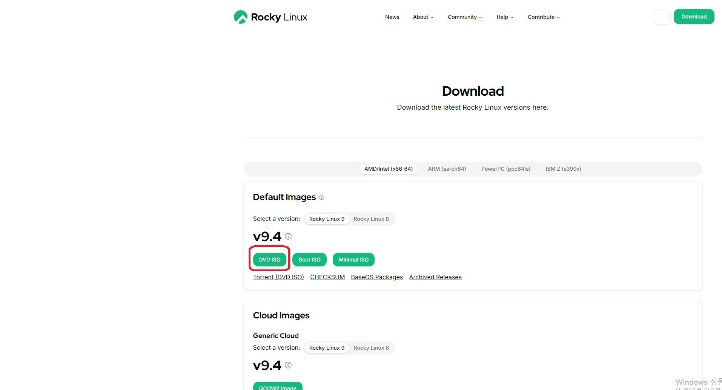Click the green Download button in header

coord(694,17)
